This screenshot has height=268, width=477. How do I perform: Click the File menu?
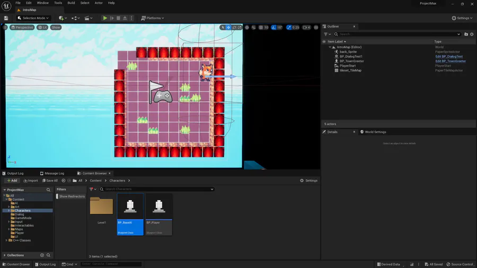click(x=18, y=3)
